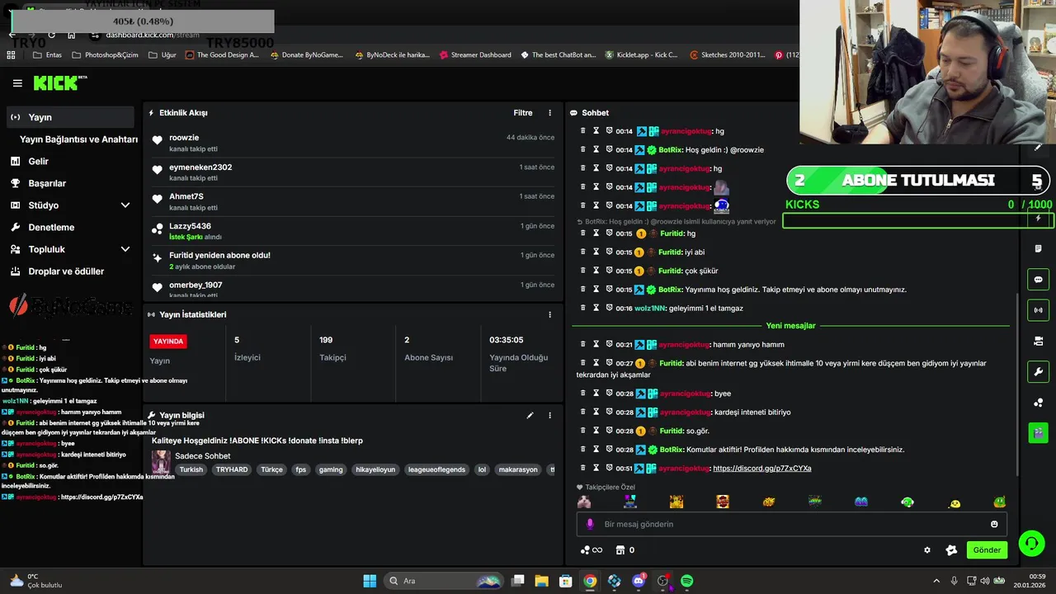This screenshot has height=594, width=1056.
Task: Timeout user on 'hamım yanıyo hamım' message
Action: pos(596,344)
